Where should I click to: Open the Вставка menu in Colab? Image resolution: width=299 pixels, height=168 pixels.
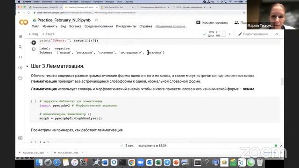click(x=75, y=26)
